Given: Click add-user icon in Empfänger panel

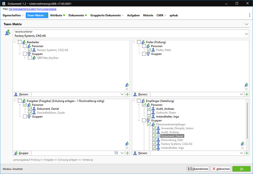Looking at the screenshot, I should click(242, 143).
